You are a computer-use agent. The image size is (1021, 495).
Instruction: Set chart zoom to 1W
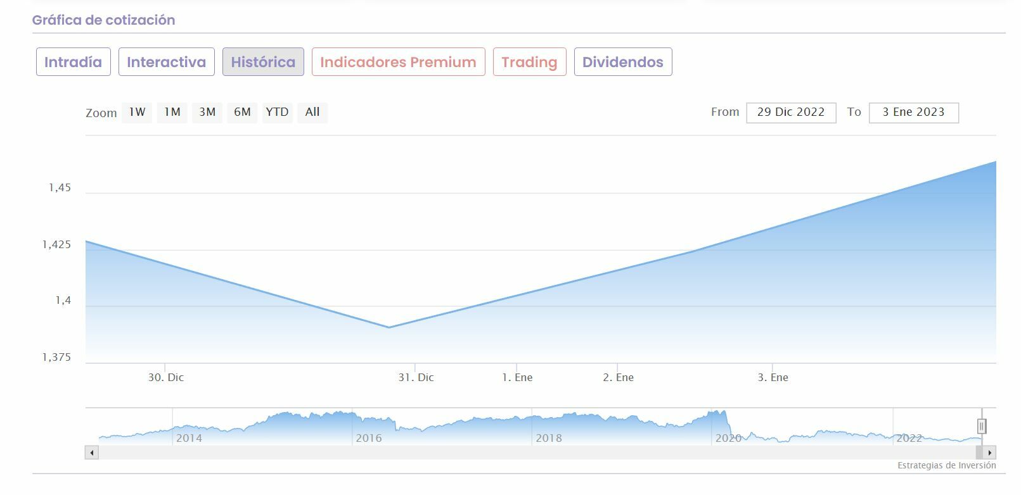click(x=137, y=112)
